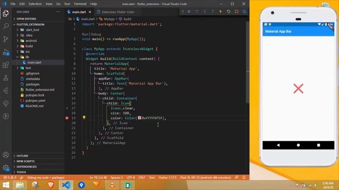Open the Manage gear icon
Screen dimensions: 339x190
[6, 168]
